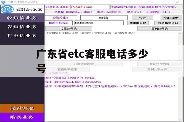Viewport: 184px width, 122px height.
Task: Click the 复制以下内容 button
Action: (x=157, y=69)
